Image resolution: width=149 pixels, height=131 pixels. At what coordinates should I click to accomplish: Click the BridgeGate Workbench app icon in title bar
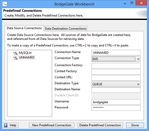(5, 4)
